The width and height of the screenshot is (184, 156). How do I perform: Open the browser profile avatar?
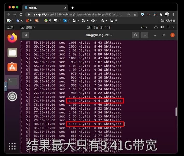(167, 14)
